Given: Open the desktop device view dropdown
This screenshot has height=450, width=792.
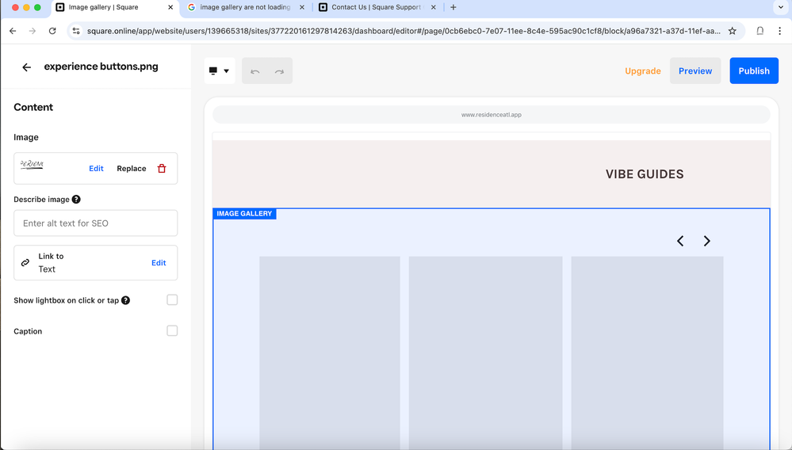Looking at the screenshot, I should click(219, 71).
